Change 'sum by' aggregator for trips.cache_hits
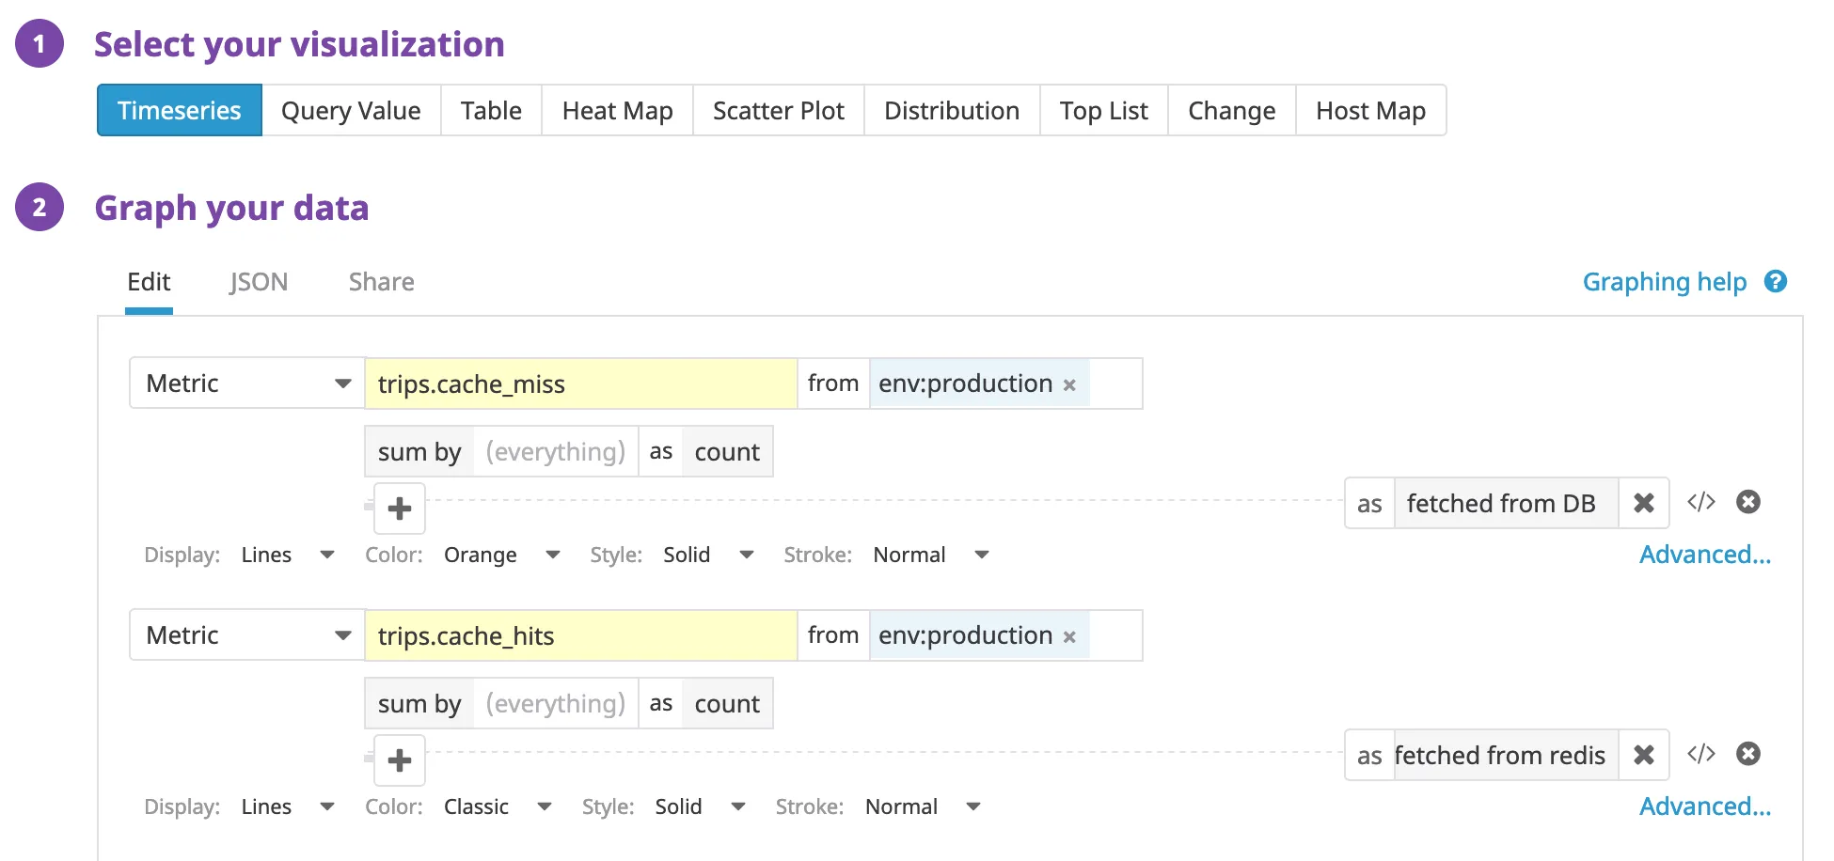 pos(419,703)
